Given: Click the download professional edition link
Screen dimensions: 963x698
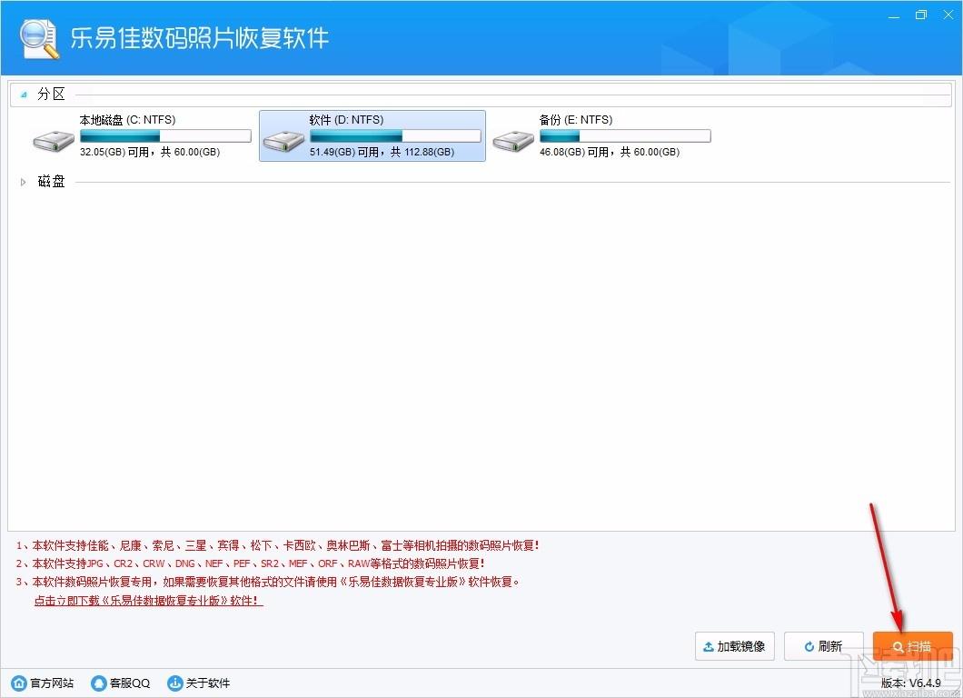Looking at the screenshot, I should pyautogui.click(x=148, y=601).
